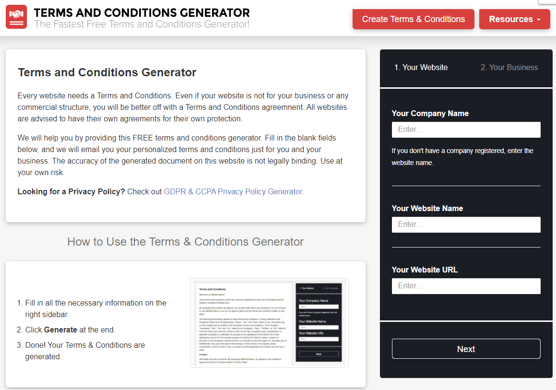
Task: Click the Your Website URL input field
Action: pos(466,286)
